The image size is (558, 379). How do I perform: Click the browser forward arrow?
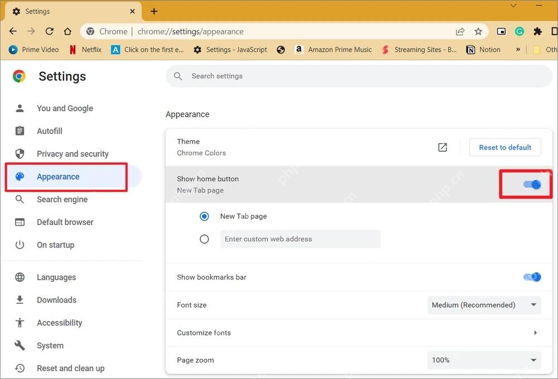(31, 31)
